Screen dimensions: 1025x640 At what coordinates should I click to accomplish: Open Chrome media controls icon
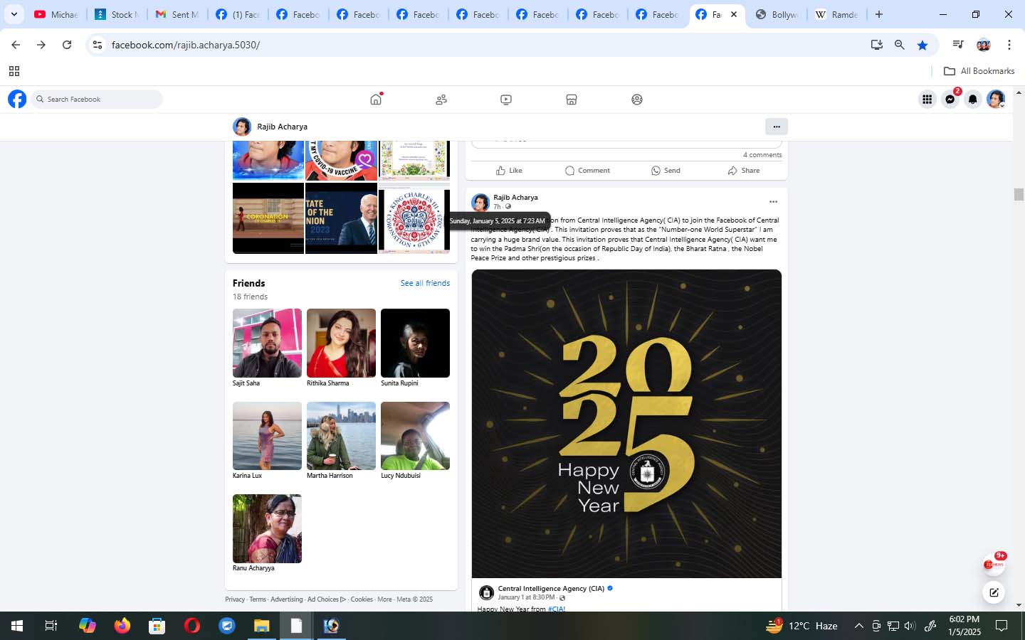coord(958,45)
